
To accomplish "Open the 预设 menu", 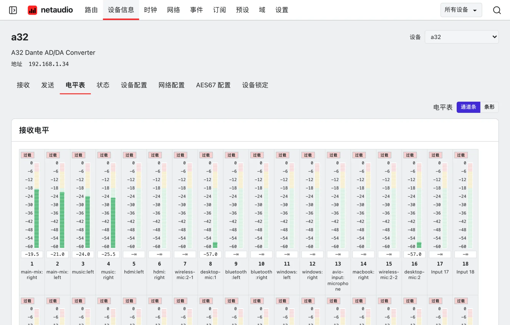I will click(243, 10).
